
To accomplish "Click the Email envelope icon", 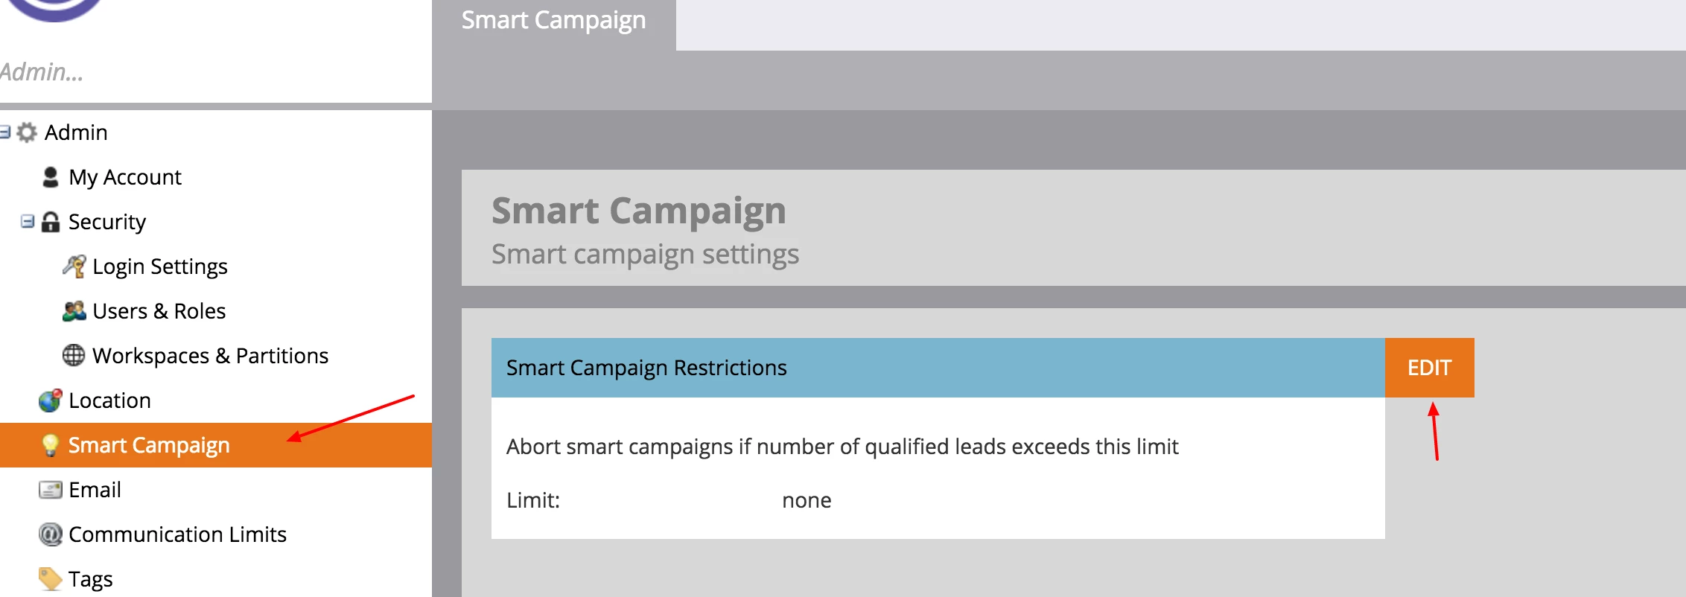I will (x=50, y=490).
